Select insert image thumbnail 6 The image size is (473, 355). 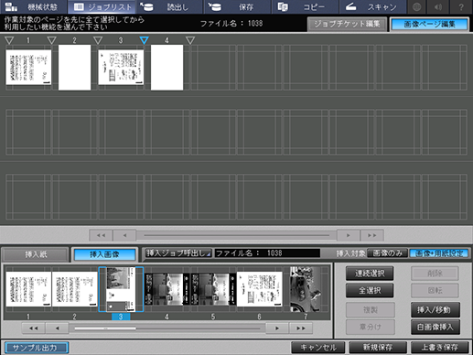tap(260, 289)
